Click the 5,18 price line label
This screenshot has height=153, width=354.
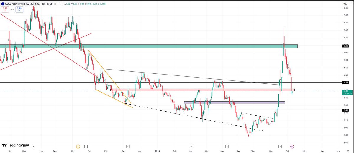345,46
